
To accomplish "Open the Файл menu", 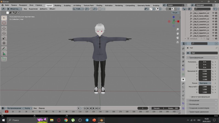I will pos(7,5).
